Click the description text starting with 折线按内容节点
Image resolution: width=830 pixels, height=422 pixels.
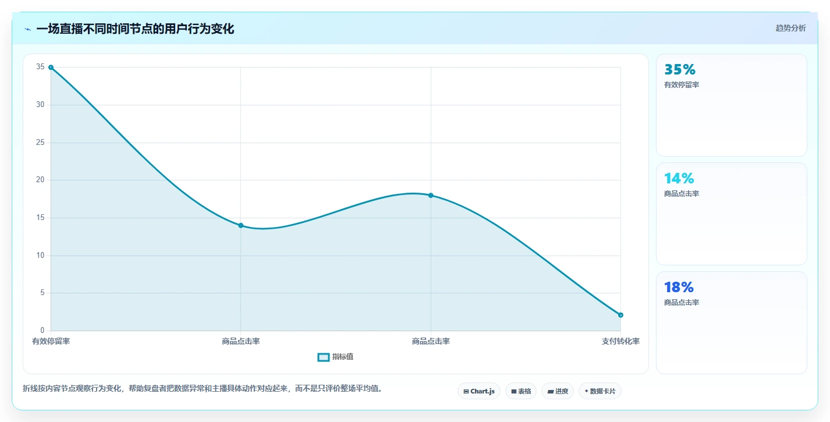pos(204,388)
